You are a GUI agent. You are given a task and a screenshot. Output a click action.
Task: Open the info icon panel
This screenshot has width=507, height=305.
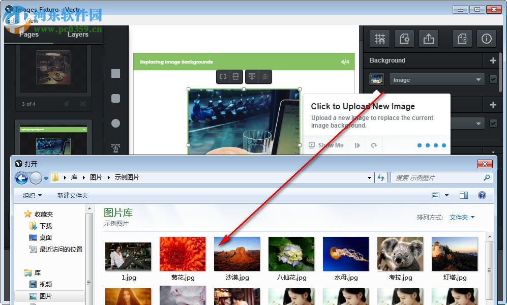487,39
